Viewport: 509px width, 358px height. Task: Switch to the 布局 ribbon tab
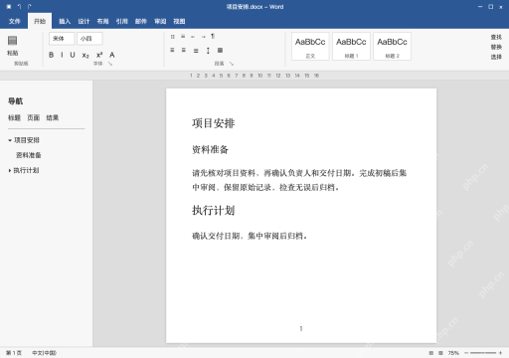[x=102, y=21]
